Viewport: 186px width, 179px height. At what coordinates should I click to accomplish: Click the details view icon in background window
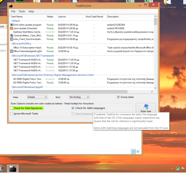coord(133,152)
